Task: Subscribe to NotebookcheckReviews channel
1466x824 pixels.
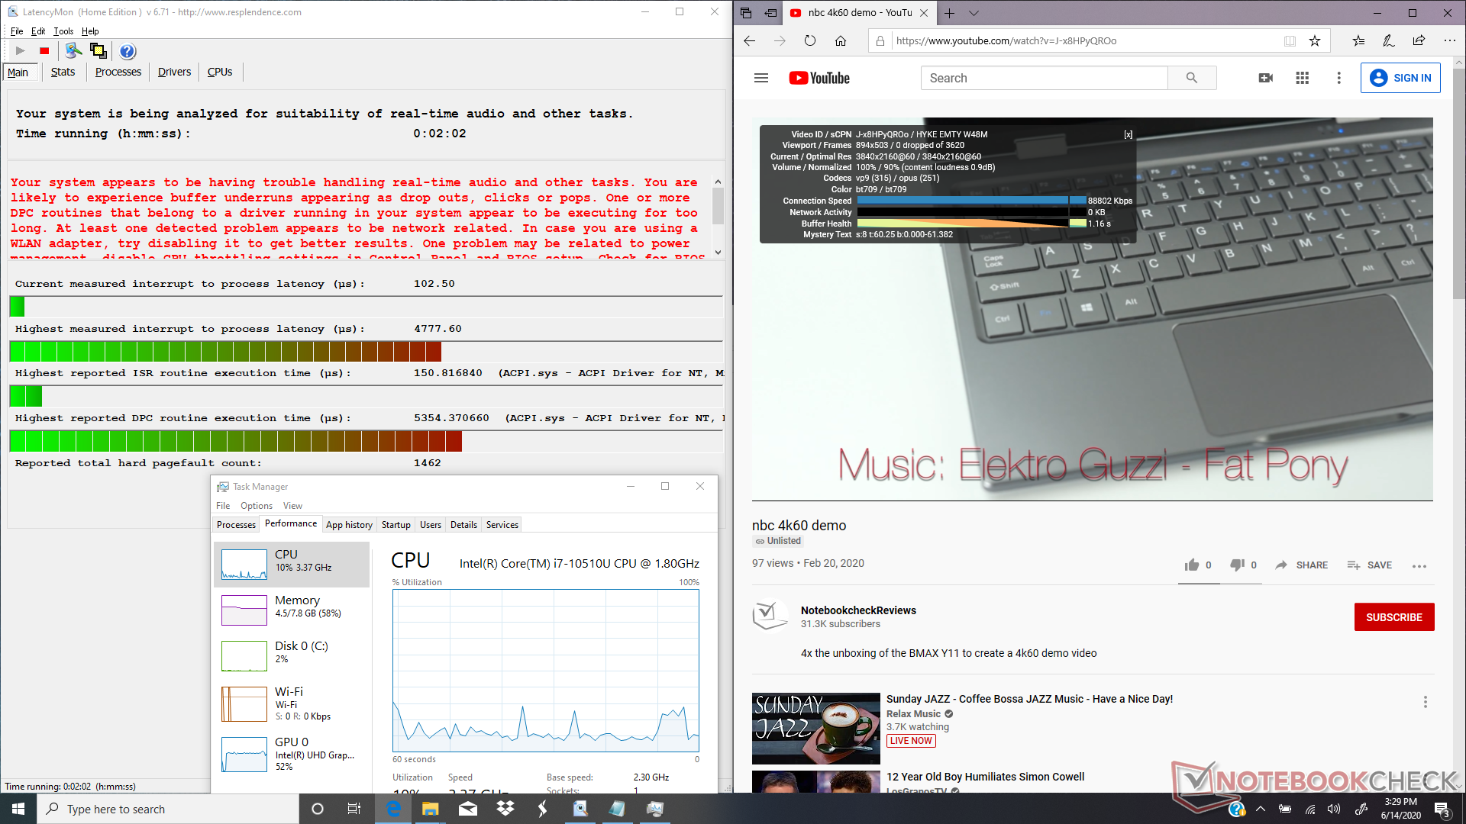Action: pos(1394,617)
